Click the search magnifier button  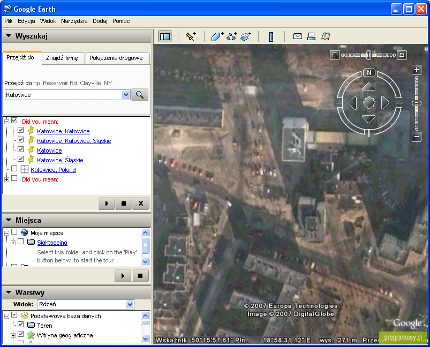[140, 95]
